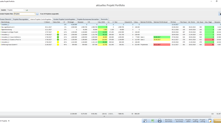Open Fortschrittsbericht(e) report button
This screenshot has width=221, height=124.
[179, 121]
